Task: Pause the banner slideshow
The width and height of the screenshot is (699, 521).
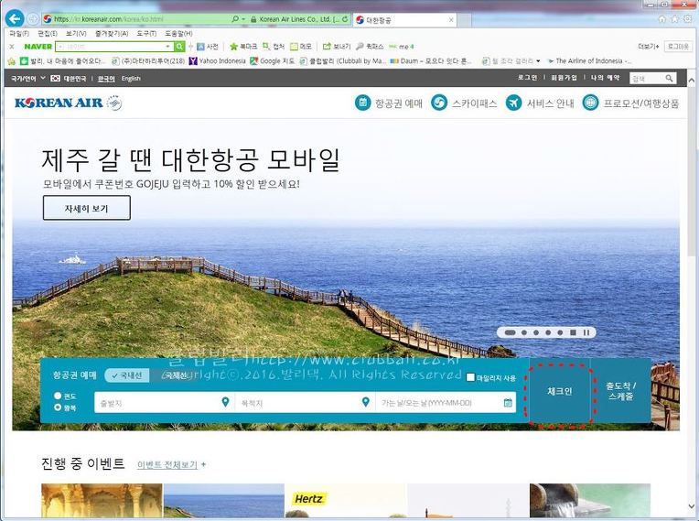Action: coord(586,332)
